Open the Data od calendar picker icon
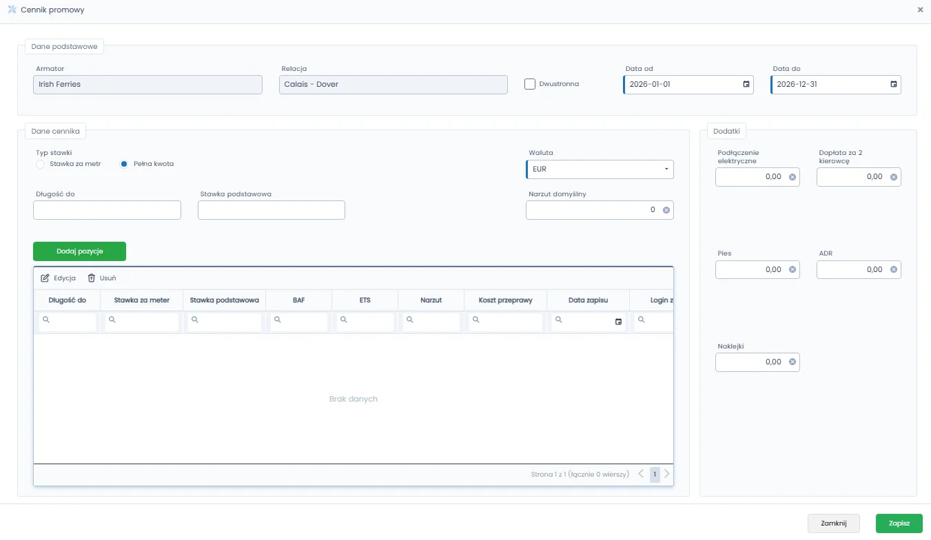This screenshot has width=931, height=540. [x=746, y=84]
